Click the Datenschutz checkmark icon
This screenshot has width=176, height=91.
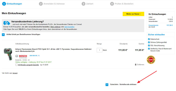[149, 39]
